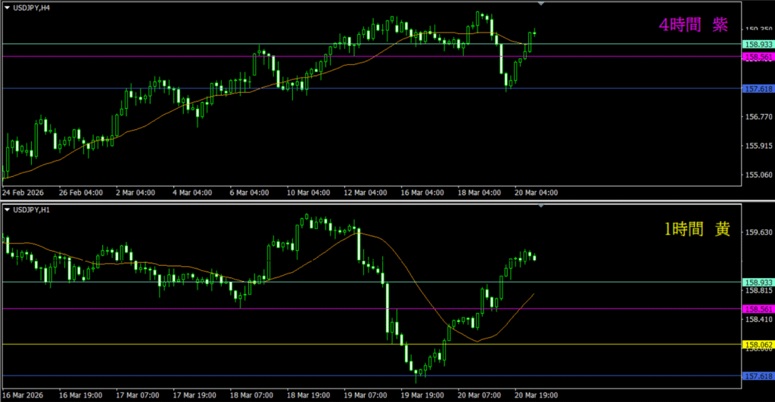Click the blue 157.618 price tag on H1 chart

757,376
